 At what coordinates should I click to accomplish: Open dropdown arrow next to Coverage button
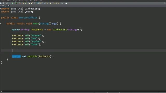(18, 3)
